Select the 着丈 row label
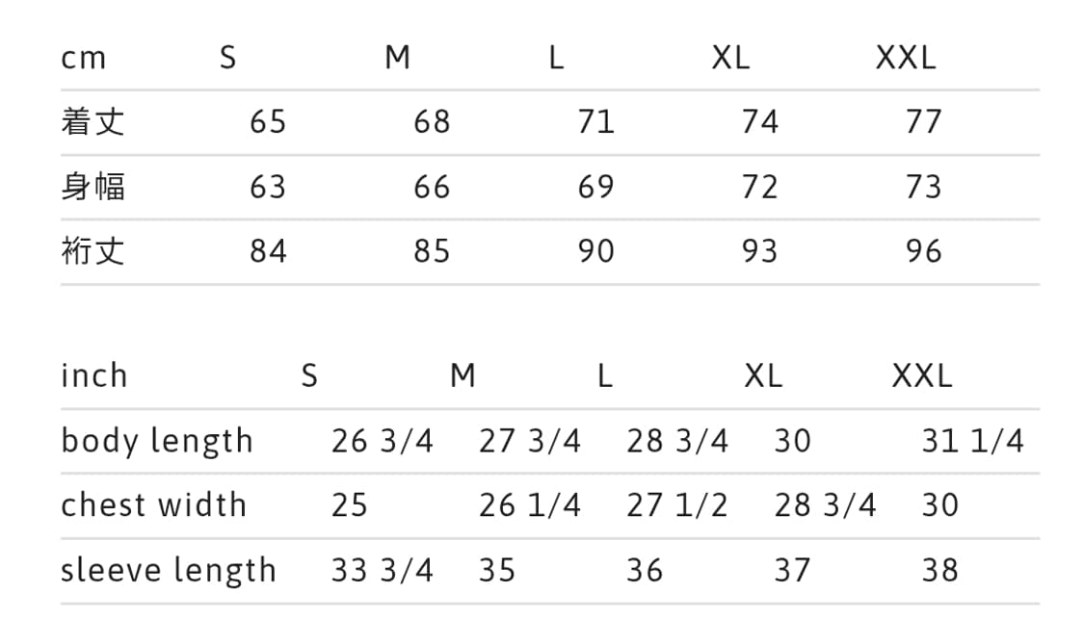The width and height of the screenshot is (1084, 644). tap(93, 122)
